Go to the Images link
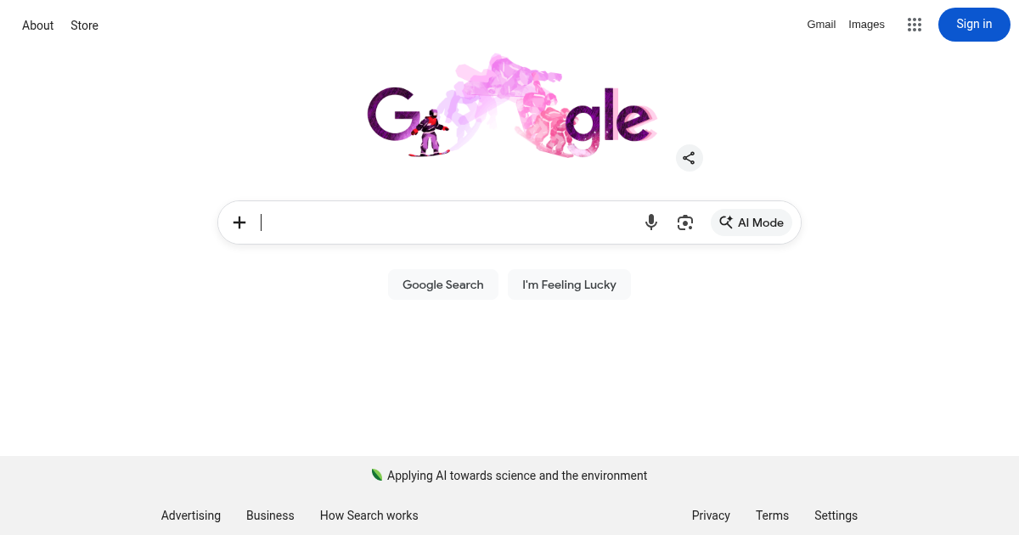 click(866, 25)
